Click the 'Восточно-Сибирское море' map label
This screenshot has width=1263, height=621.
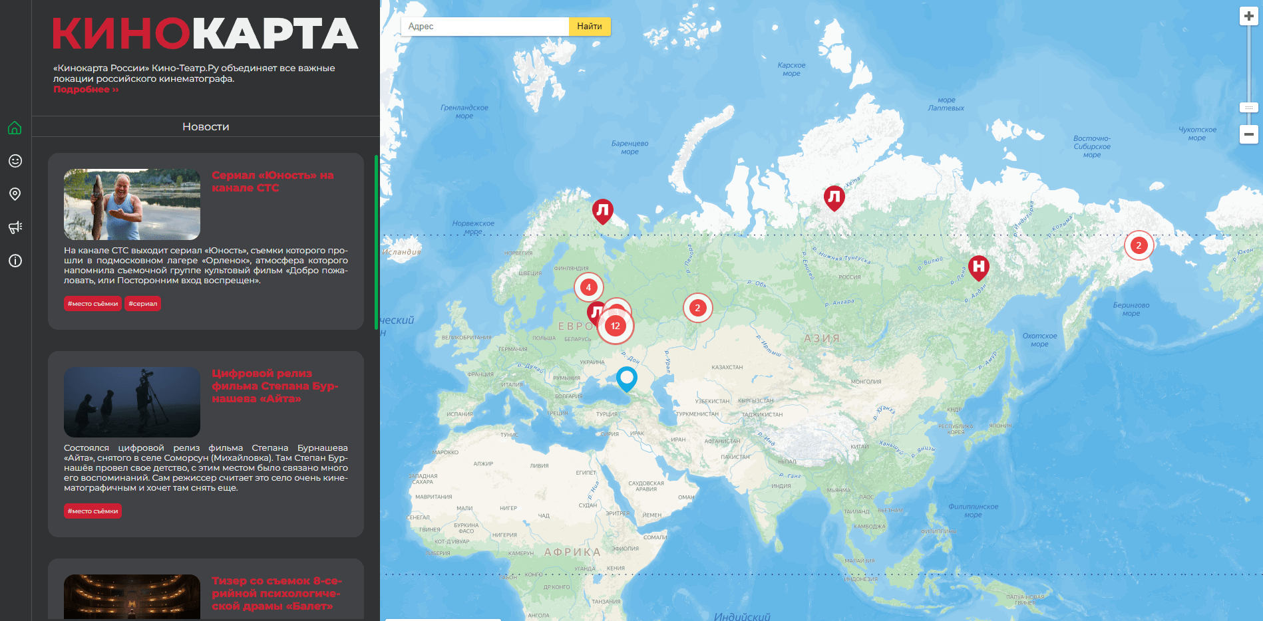(1092, 146)
